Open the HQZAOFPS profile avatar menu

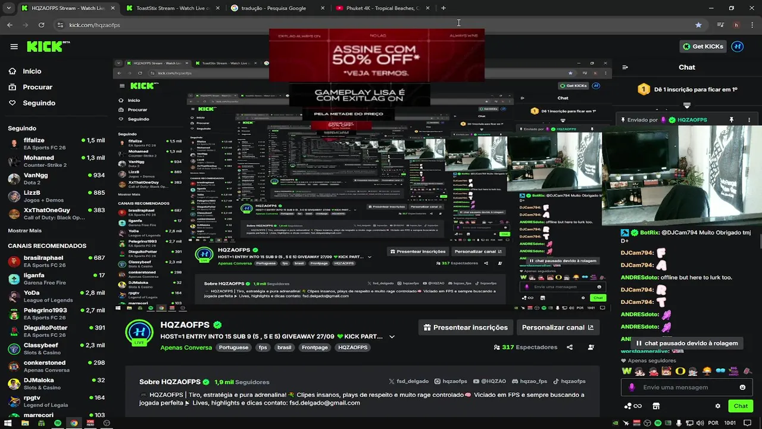pos(737,46)
